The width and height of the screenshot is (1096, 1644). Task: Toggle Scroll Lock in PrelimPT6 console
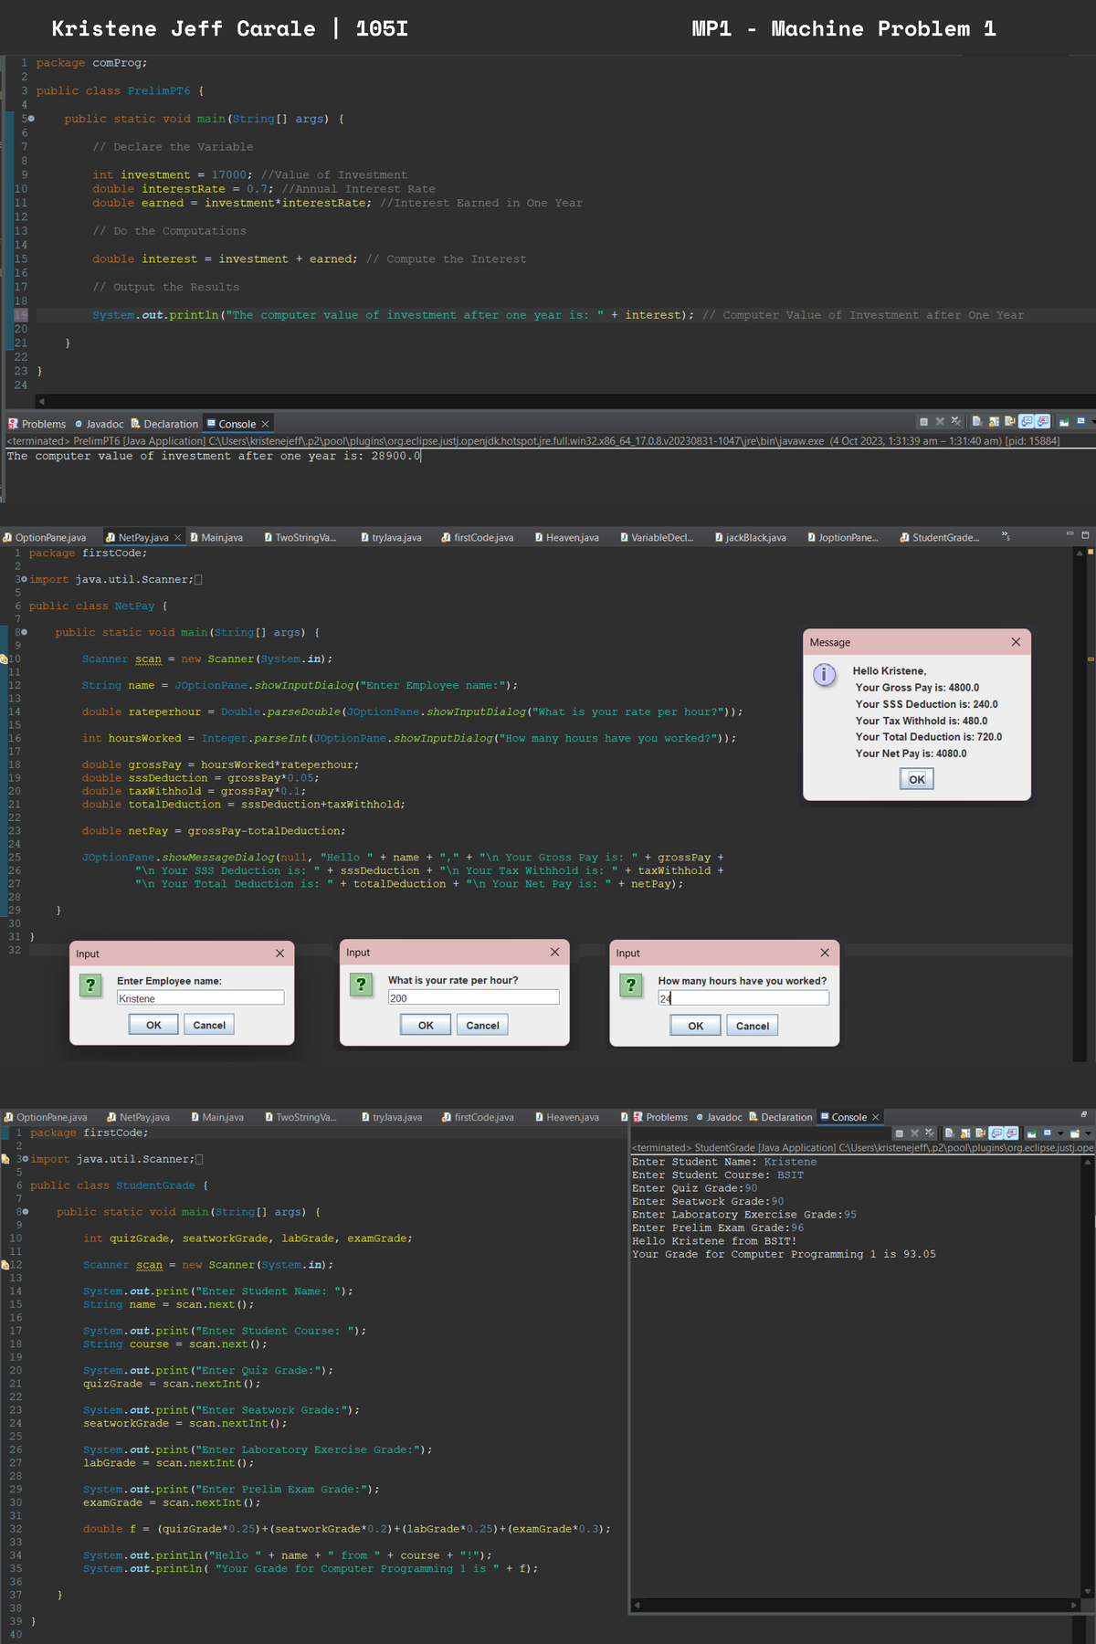[x=994, y=422]
